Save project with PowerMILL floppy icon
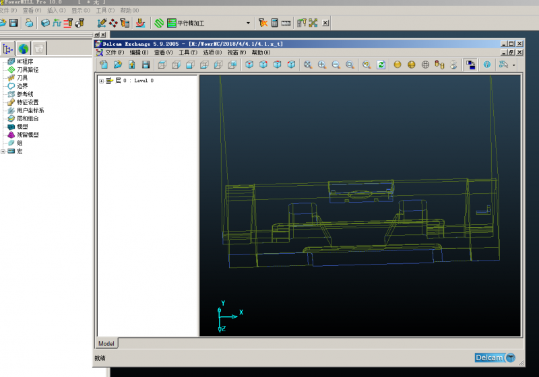Viewport: 539px width, 377px height. (13, 23)
